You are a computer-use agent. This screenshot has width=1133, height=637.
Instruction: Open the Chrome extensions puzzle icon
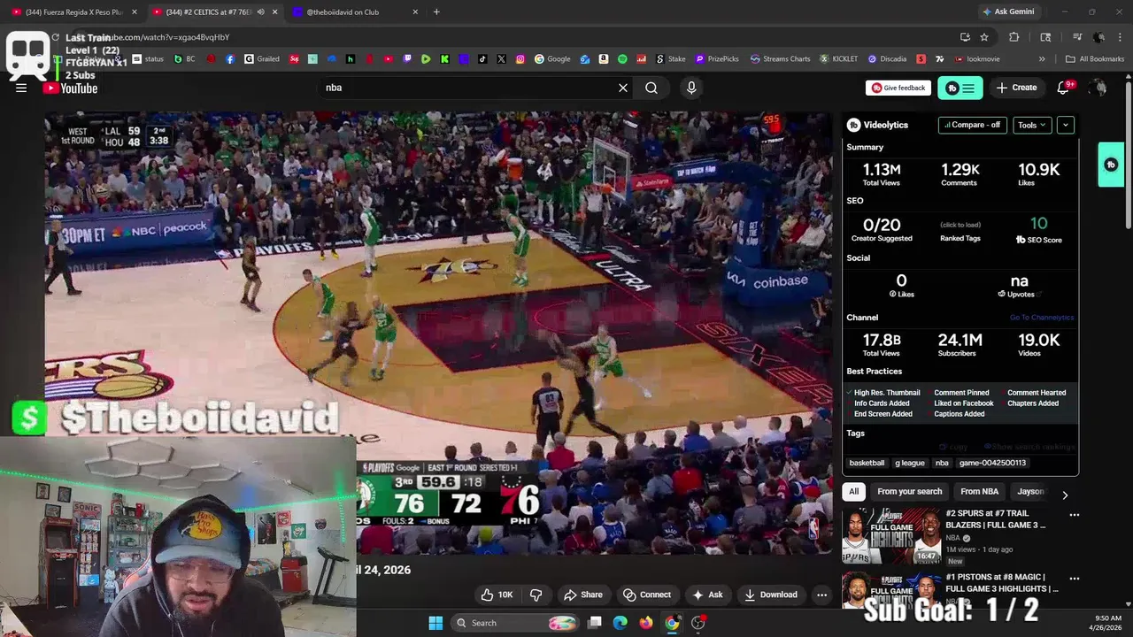(x=1014, y=37)
